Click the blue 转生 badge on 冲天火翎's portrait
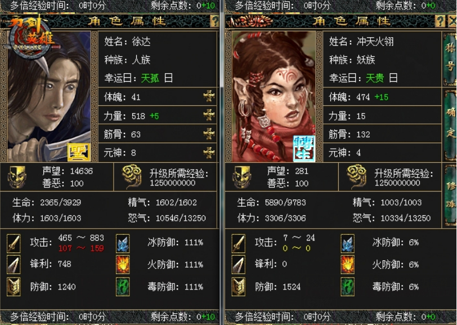457x325 pixels. pyautogui.click(x=304, y=148)
